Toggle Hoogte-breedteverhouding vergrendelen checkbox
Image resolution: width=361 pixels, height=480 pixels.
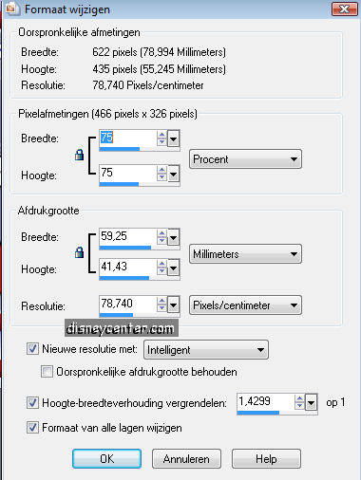pyautogui.click(x=32, y=403)
